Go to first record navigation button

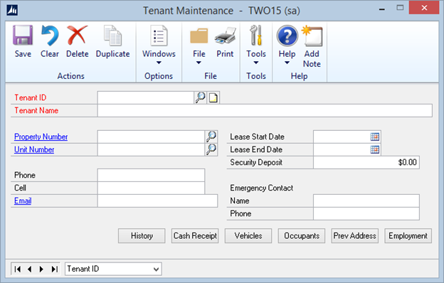18,269
